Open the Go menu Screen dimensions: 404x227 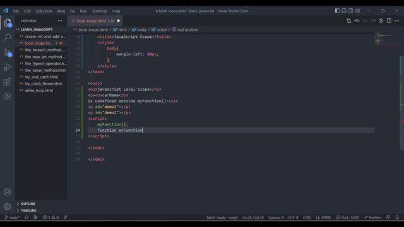click(x=73, y=11)
